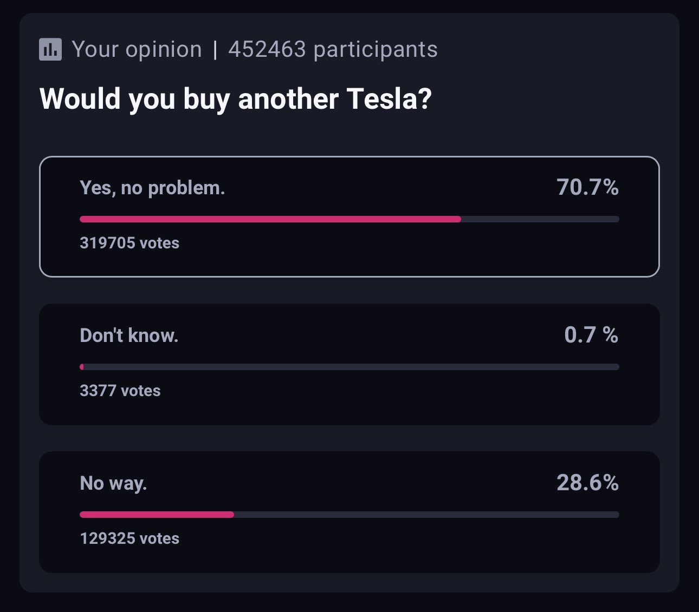Click the 28.6% result figure
Screen dimensions: 699x612
pyautogui.click(x=587, y=483)
